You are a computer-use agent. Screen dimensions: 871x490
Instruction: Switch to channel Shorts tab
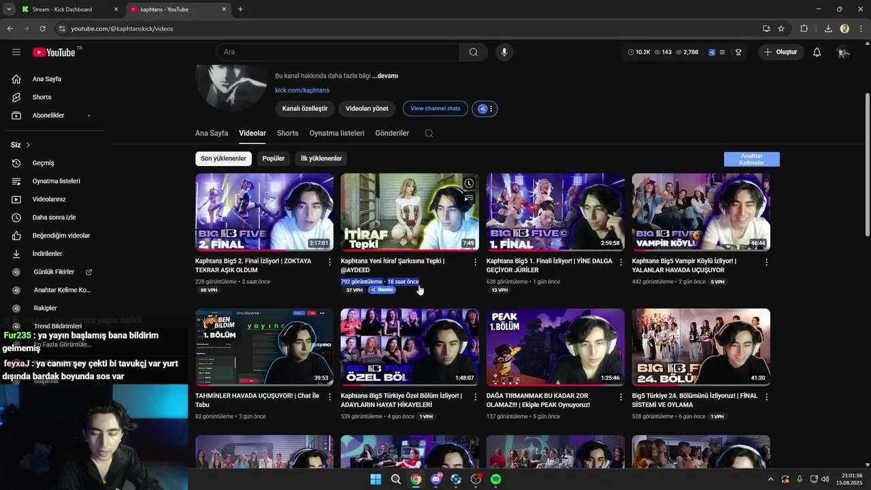[288, 133]
